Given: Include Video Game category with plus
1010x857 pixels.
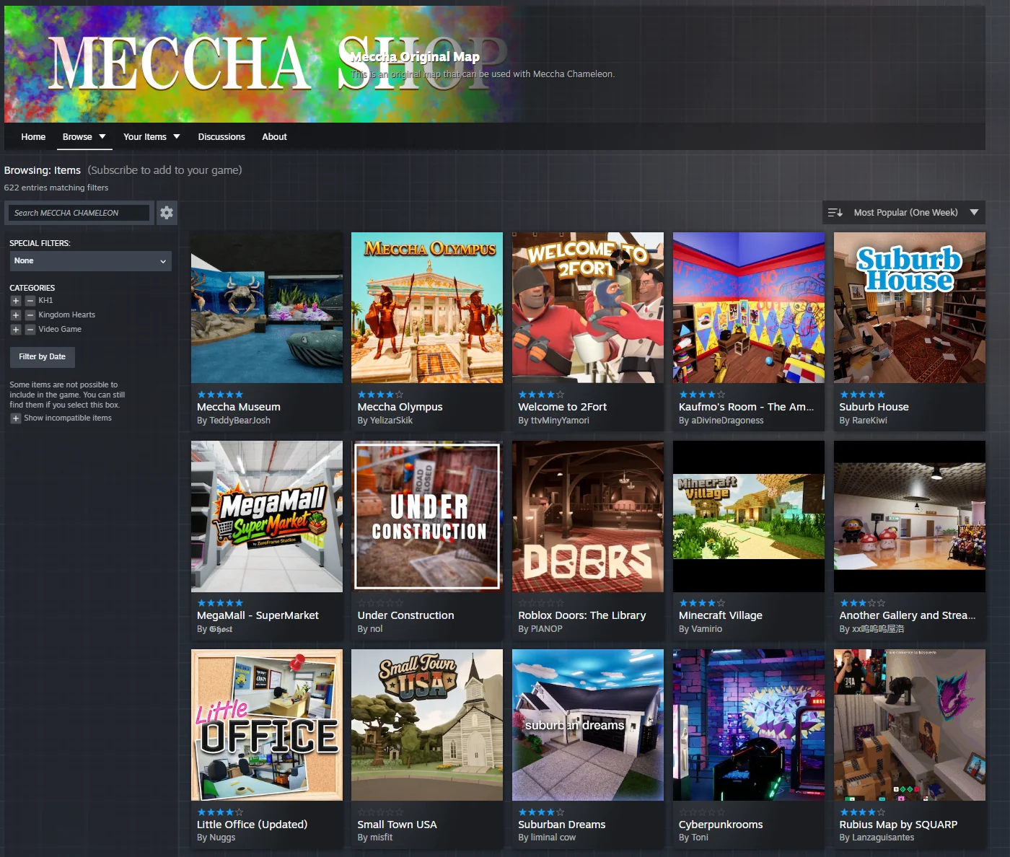Looking at the screenshot, I should pos(15,330).
